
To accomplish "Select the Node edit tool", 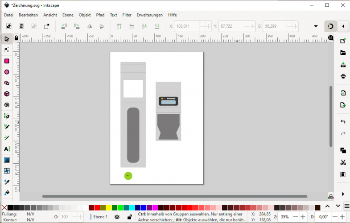I will (7, 50).
